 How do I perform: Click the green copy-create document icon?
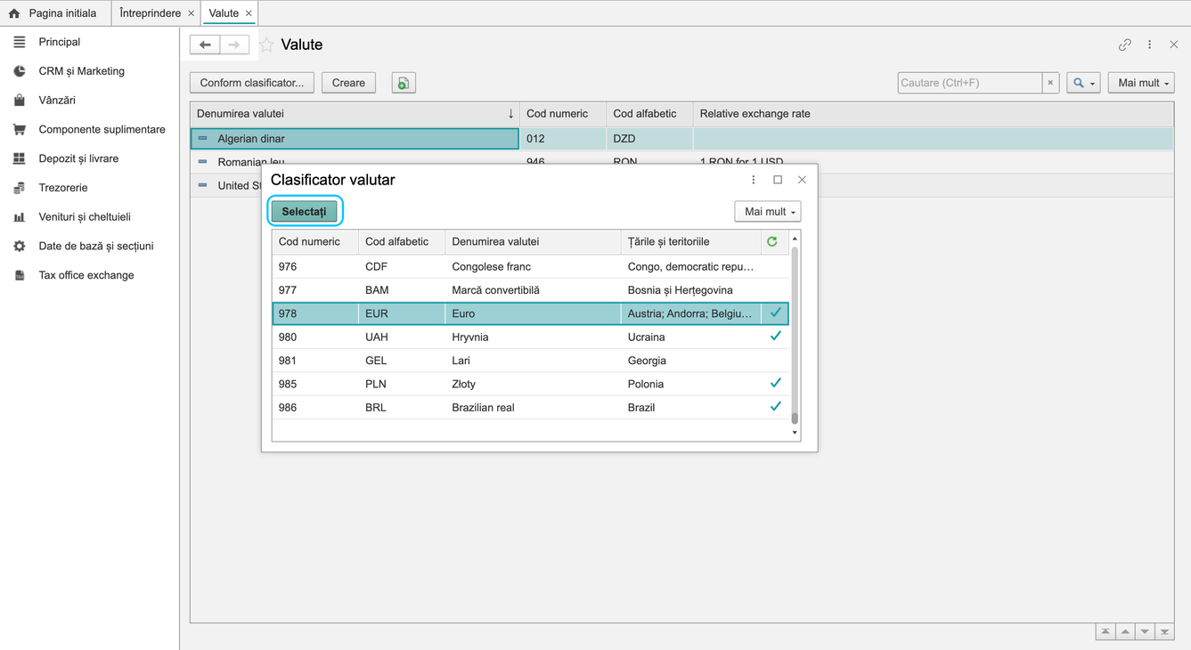[x=404, y=83]
